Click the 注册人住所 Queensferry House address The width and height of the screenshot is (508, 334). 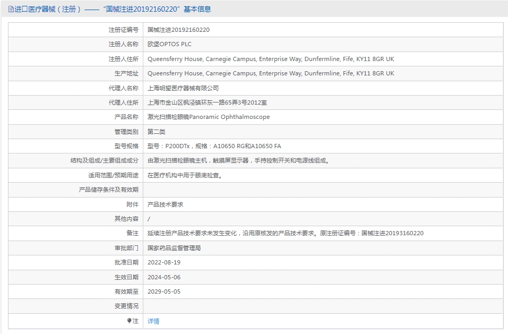click(x=271, y=59)
